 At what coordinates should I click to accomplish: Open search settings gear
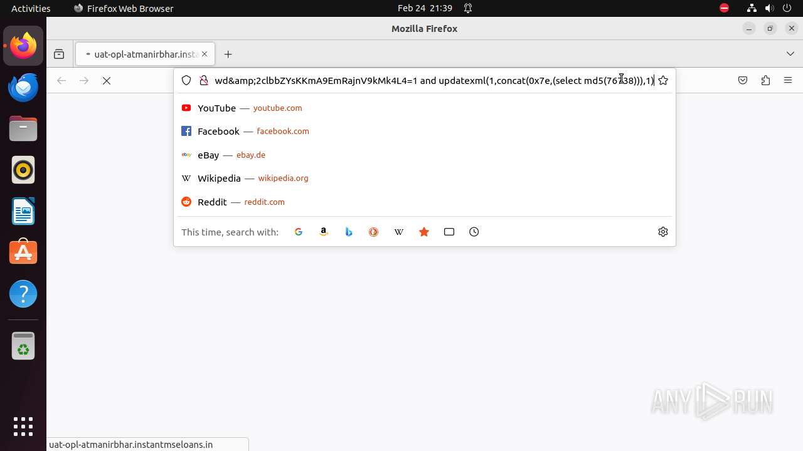coord(663,232)
